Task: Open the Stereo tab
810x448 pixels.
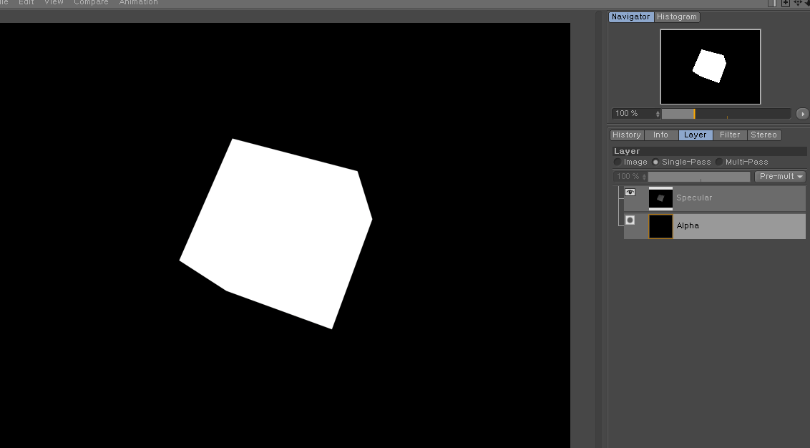Action: (x=763, y=135)
